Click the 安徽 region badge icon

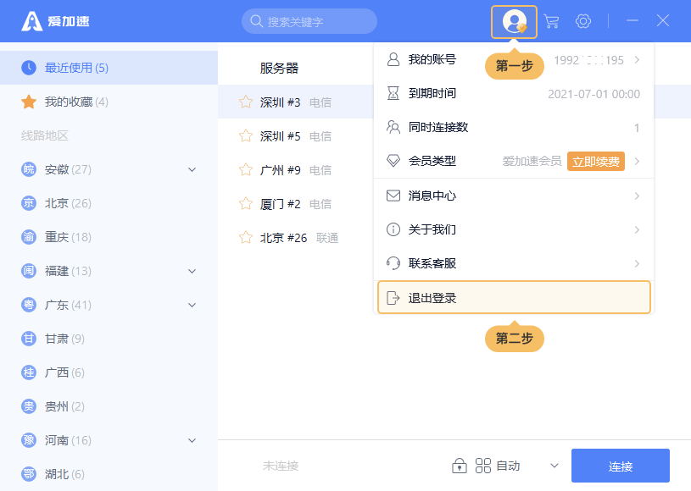pyautogui.click(x=29, y=169)
